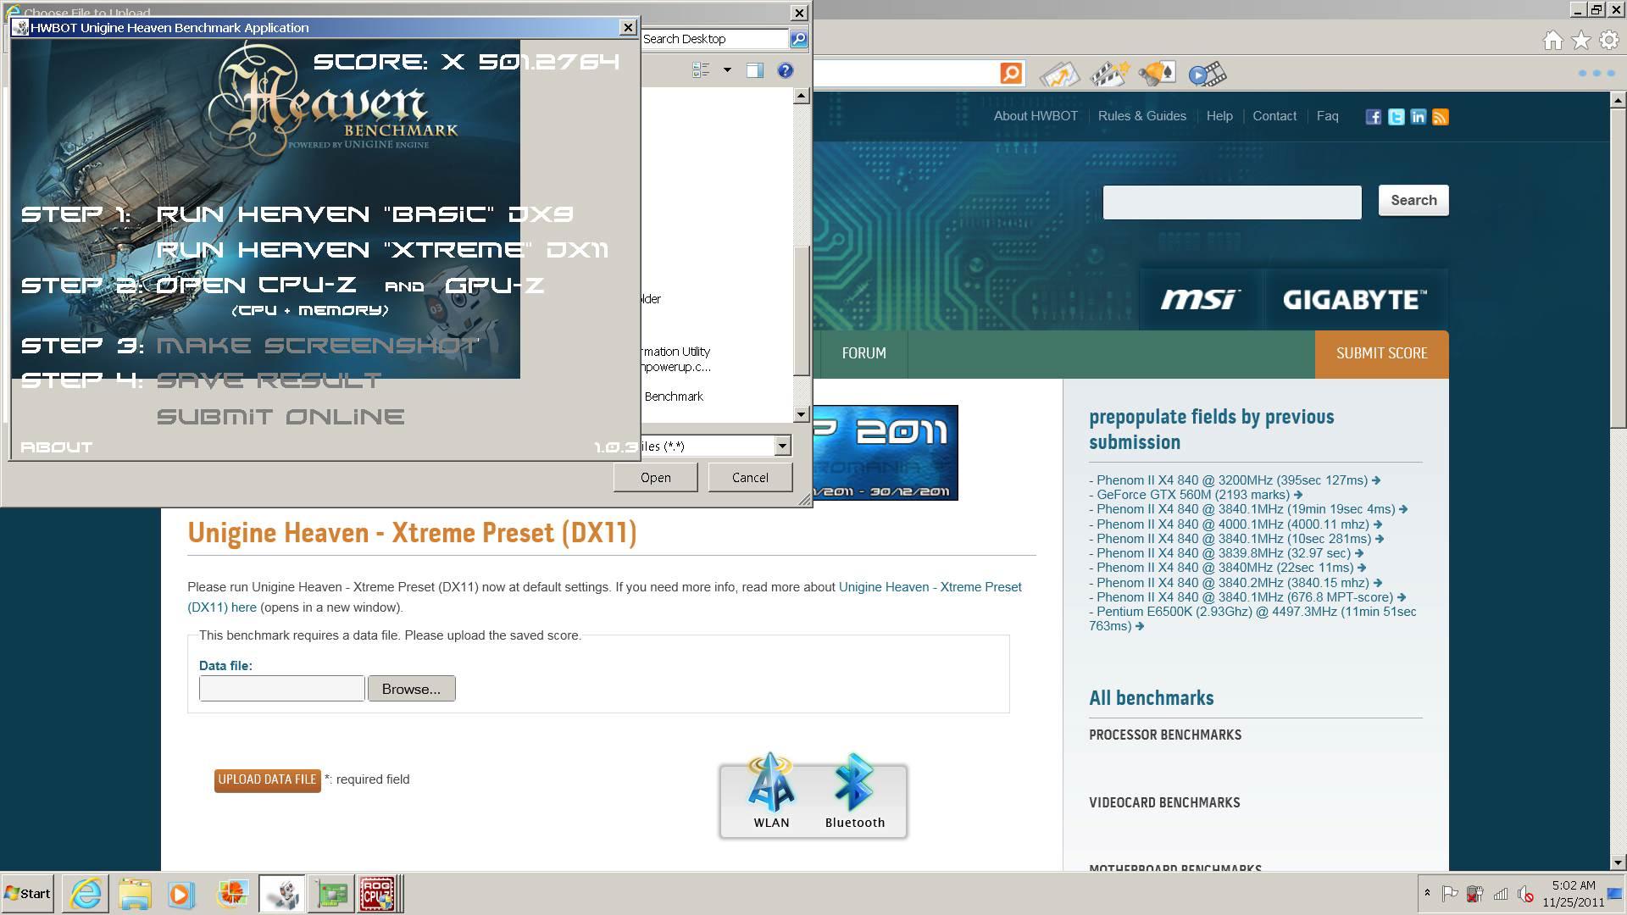Click the Search Desktop field
This screenshot has height=915, width=1627.
714,39
